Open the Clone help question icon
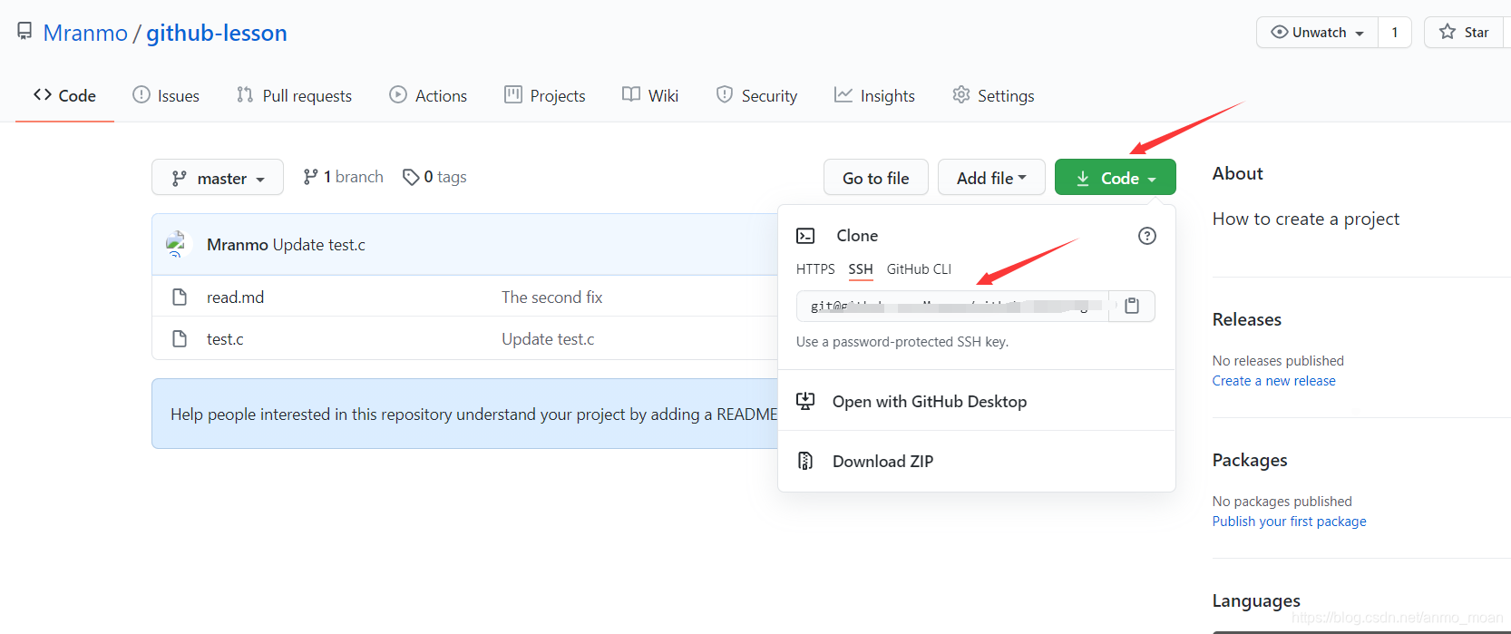 coord(1147,236)
